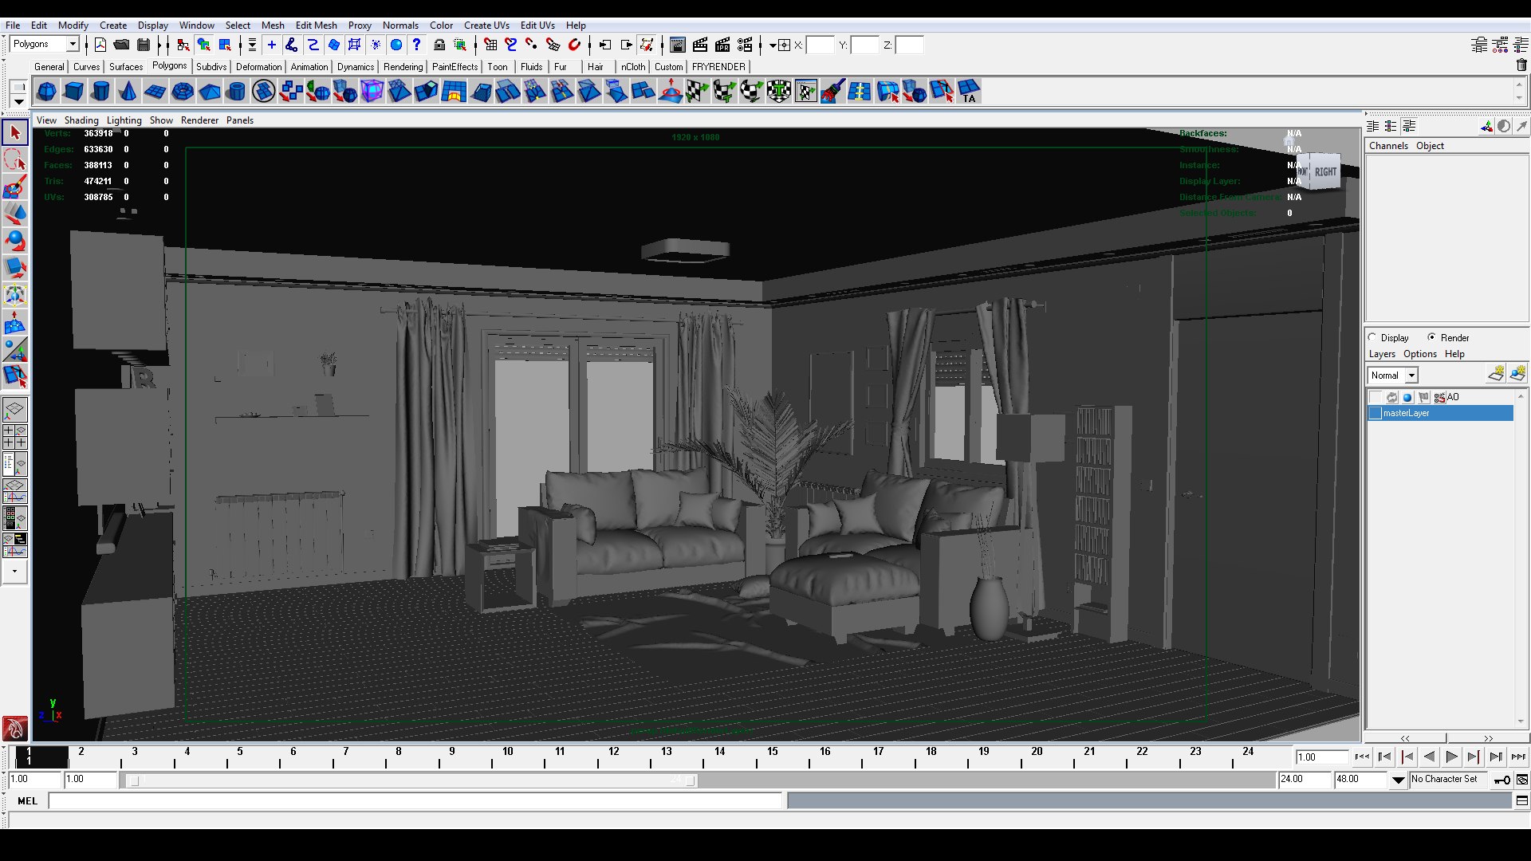Screen dimensions: 1531x861
Task: Select the Paint Selection tool in toolbox
Action: 15,188
